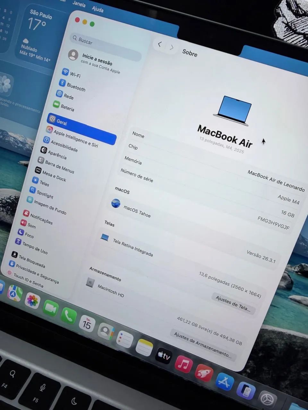The height and width of the screenshot is (410, 308).
Task: Select Rede in the settings sidebar
Action: 65,95
